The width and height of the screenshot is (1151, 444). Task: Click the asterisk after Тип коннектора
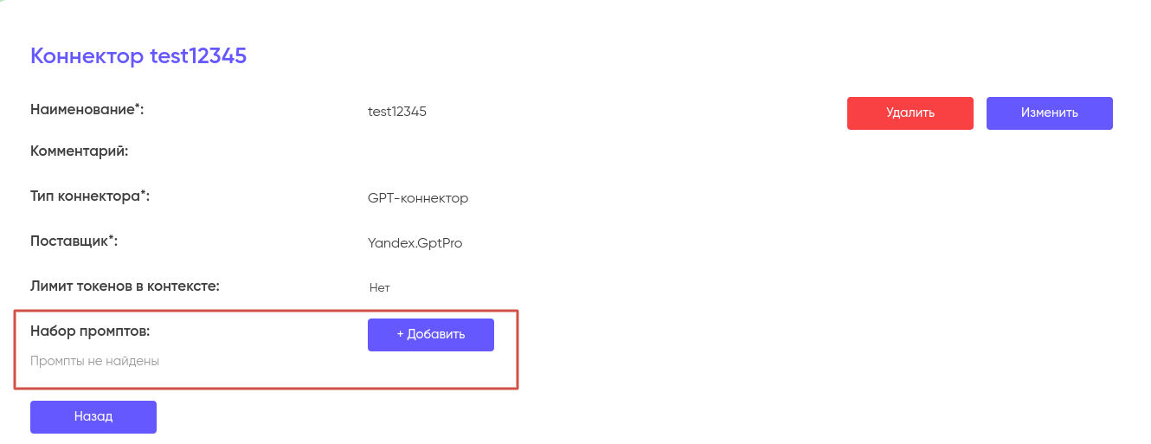(x=143, y=193)
